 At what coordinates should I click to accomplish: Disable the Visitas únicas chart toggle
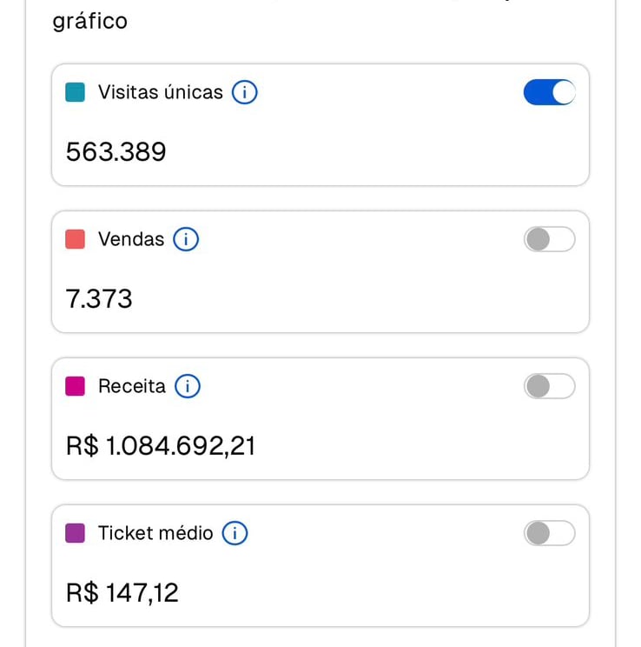pyautogui.click(x=549, y=92)
